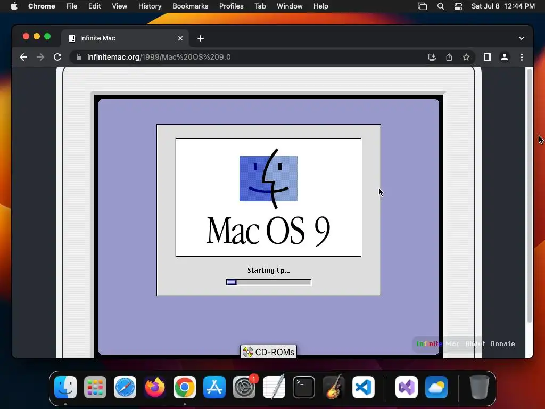Open Launchpad from the Dock
545x409 pixels.
click(x=95, y=387)
